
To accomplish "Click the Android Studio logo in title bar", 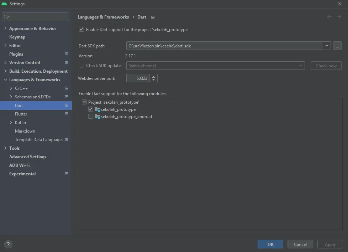I will coord(4,4).
